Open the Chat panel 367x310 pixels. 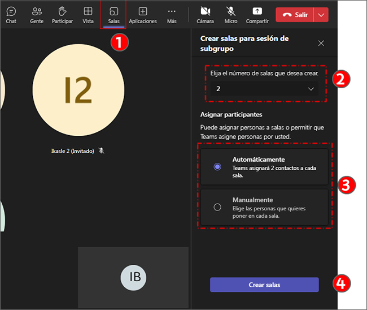(11, 15)
